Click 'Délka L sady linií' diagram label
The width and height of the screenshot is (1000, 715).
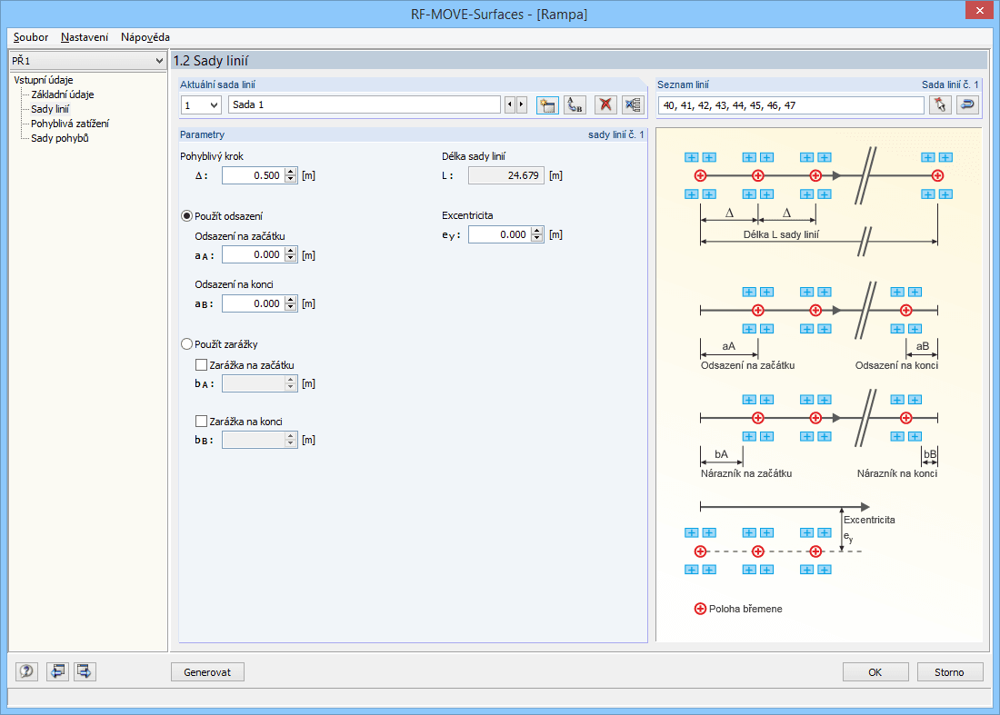click(x=781, y=234)
